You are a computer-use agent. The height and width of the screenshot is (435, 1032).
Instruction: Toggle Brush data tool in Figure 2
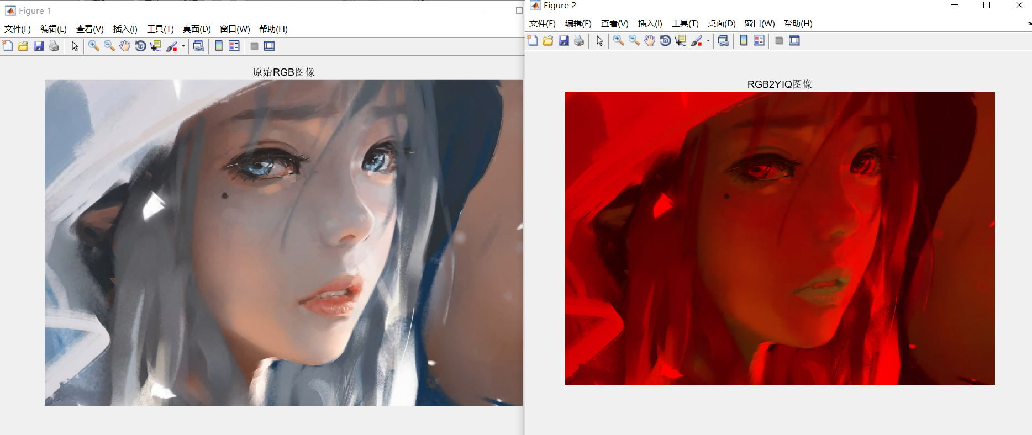click(x=697, y=40)
